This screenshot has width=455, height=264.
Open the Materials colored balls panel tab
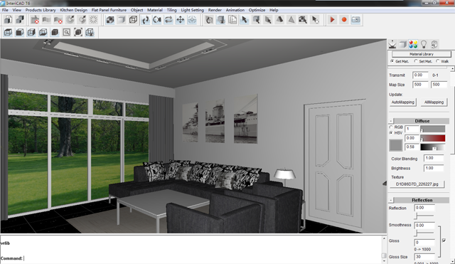[x=413, y=44]
